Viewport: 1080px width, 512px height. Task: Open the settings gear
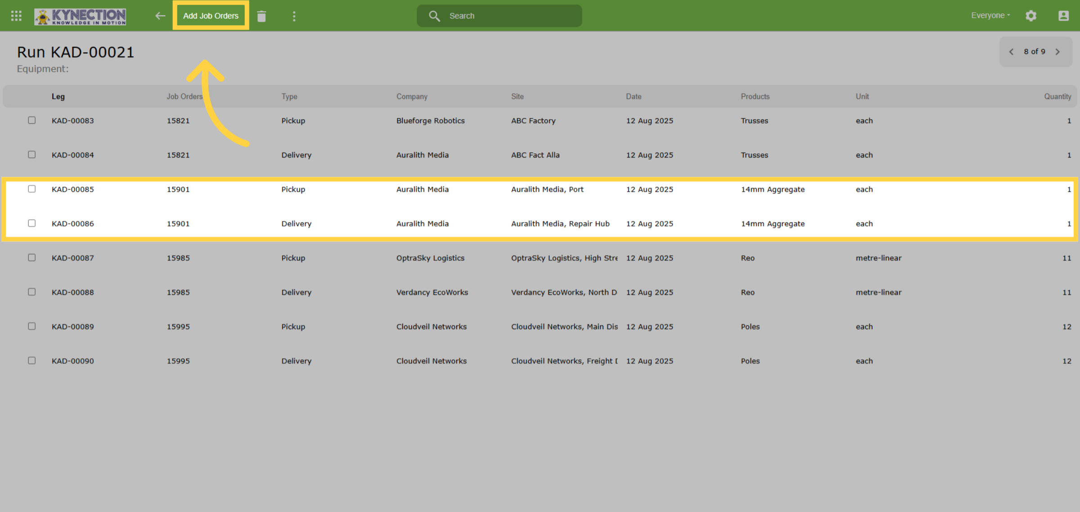(1031, 16)
